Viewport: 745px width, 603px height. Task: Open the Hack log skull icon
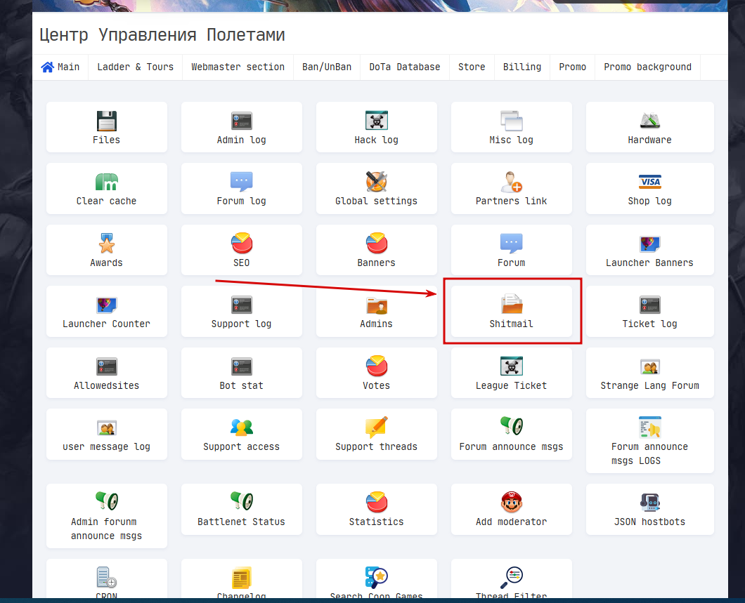[x=376, y=121]
